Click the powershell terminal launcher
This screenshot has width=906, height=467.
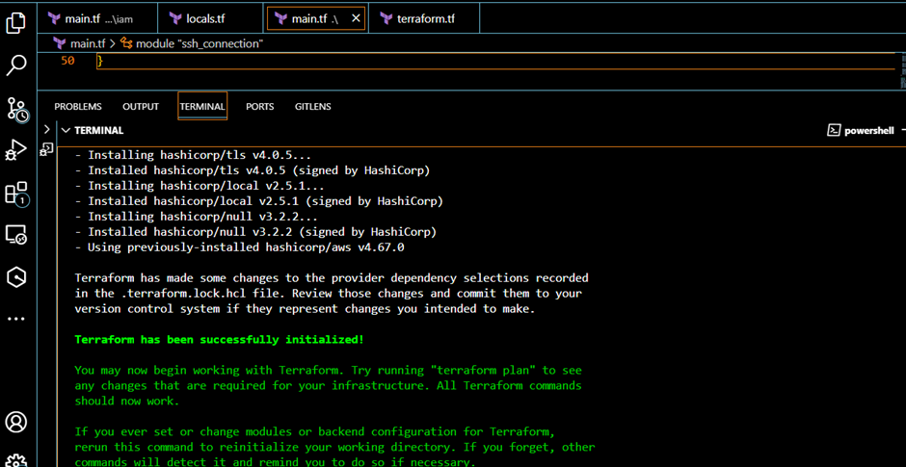pos(861,130)
